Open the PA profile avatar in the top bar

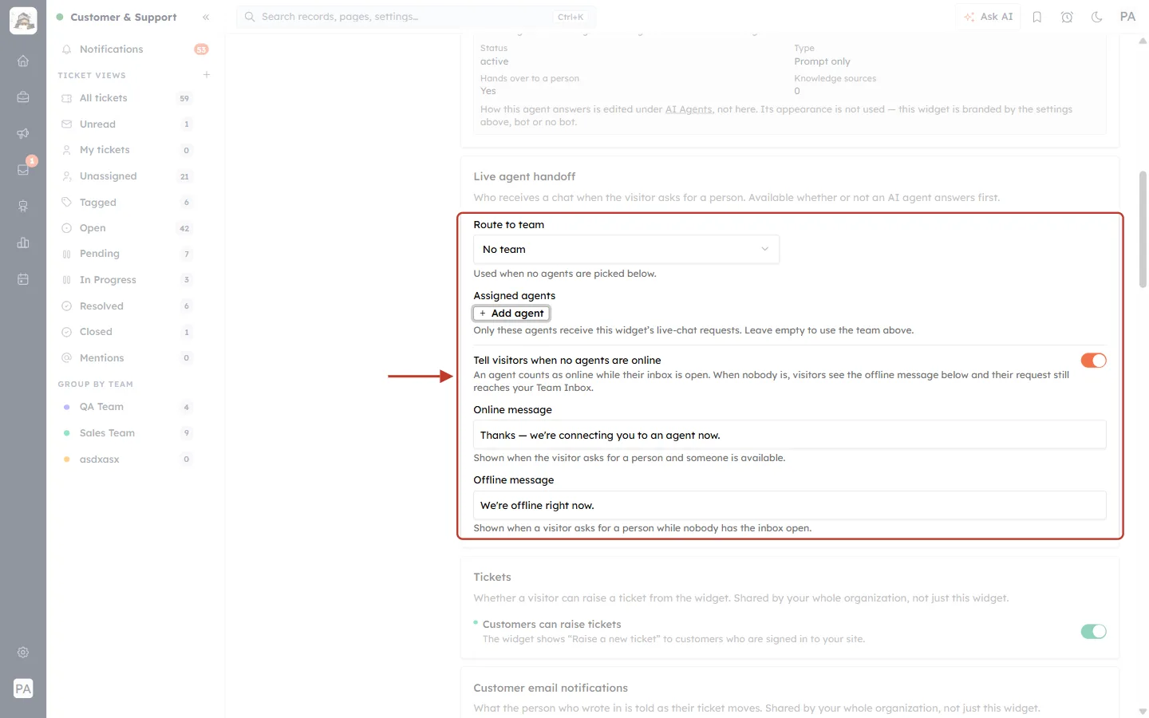pyautogui.click(x=1127, y=17)
